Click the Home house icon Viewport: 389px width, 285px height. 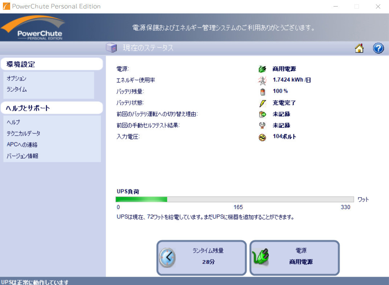pos(359,48)
